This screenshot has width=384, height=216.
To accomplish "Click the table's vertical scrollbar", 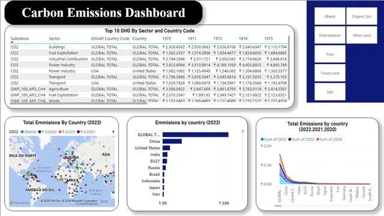I will coord(289,68).
